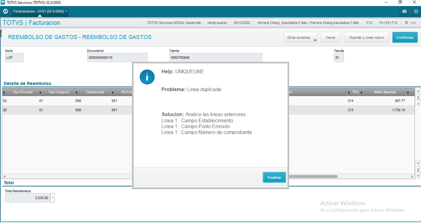Image resolution: width=421 pixels, height=223 pixels.
Task: Click the Tipo Comprob column header
Action: 59,92
